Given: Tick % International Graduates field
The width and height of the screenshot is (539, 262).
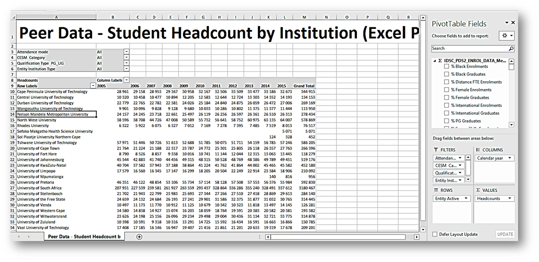Looking at the screenshot, I should 447,113.
